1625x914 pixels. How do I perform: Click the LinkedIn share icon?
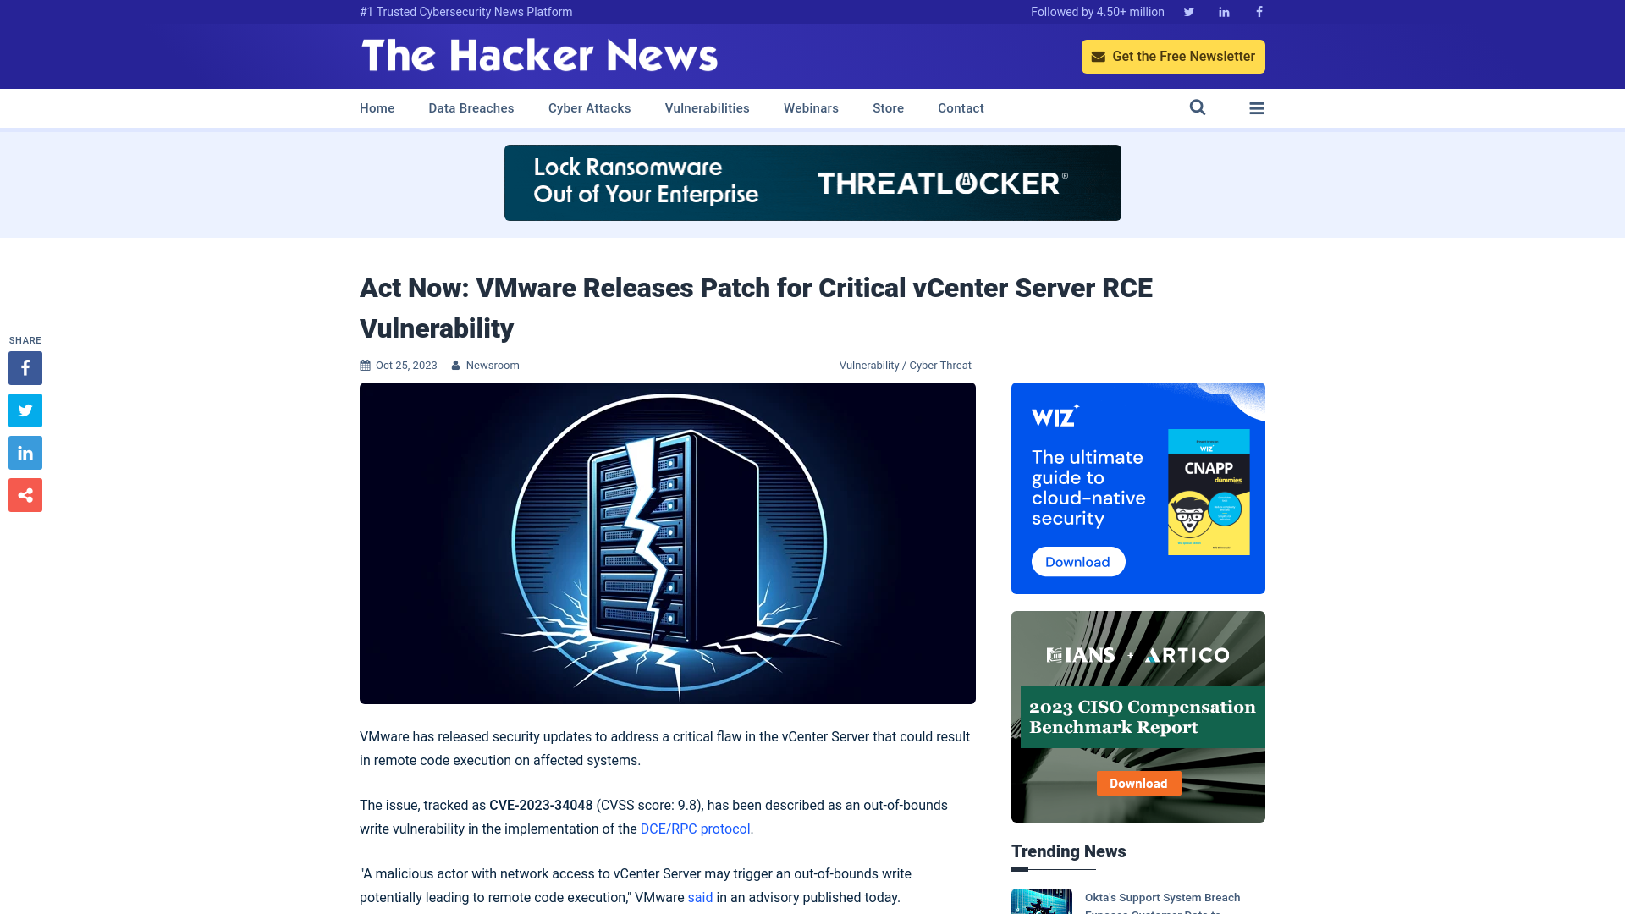tap(25, 452)
